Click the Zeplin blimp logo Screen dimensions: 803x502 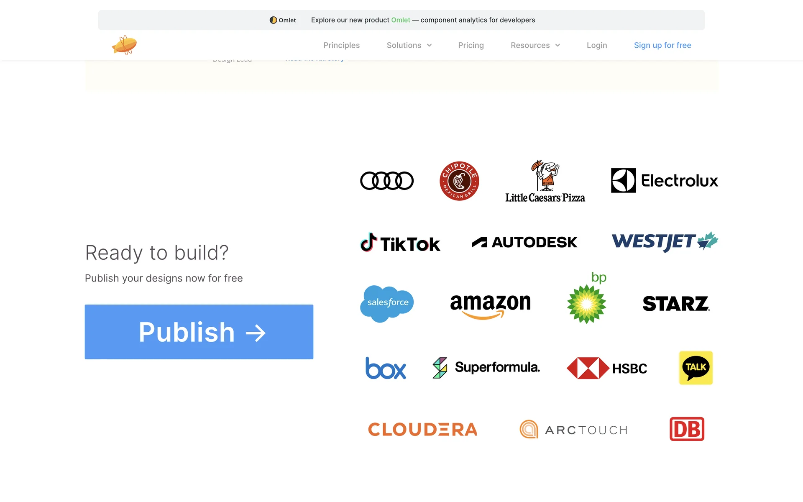click(x=124, y=45)
